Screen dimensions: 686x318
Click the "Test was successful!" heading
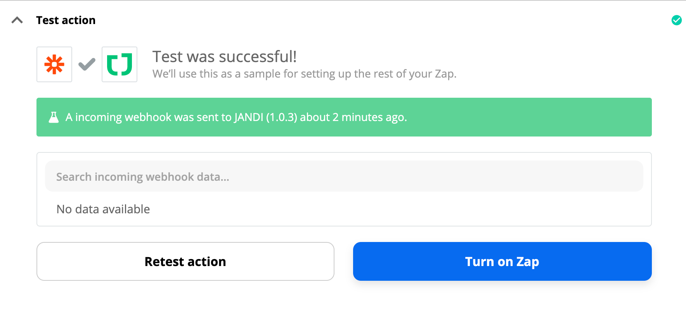225,57
